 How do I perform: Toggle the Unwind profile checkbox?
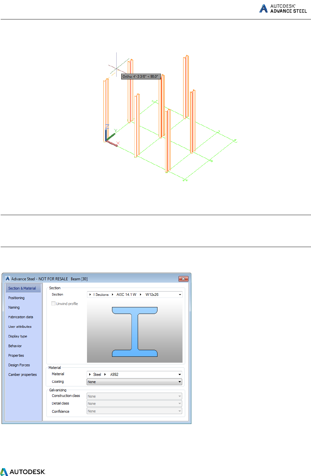click(53, 303)
